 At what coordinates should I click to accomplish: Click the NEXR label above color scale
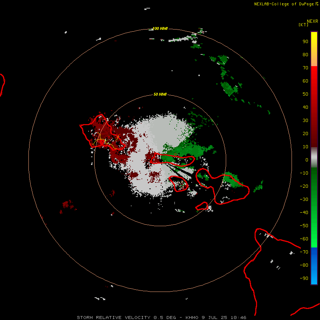pos(313,21)
